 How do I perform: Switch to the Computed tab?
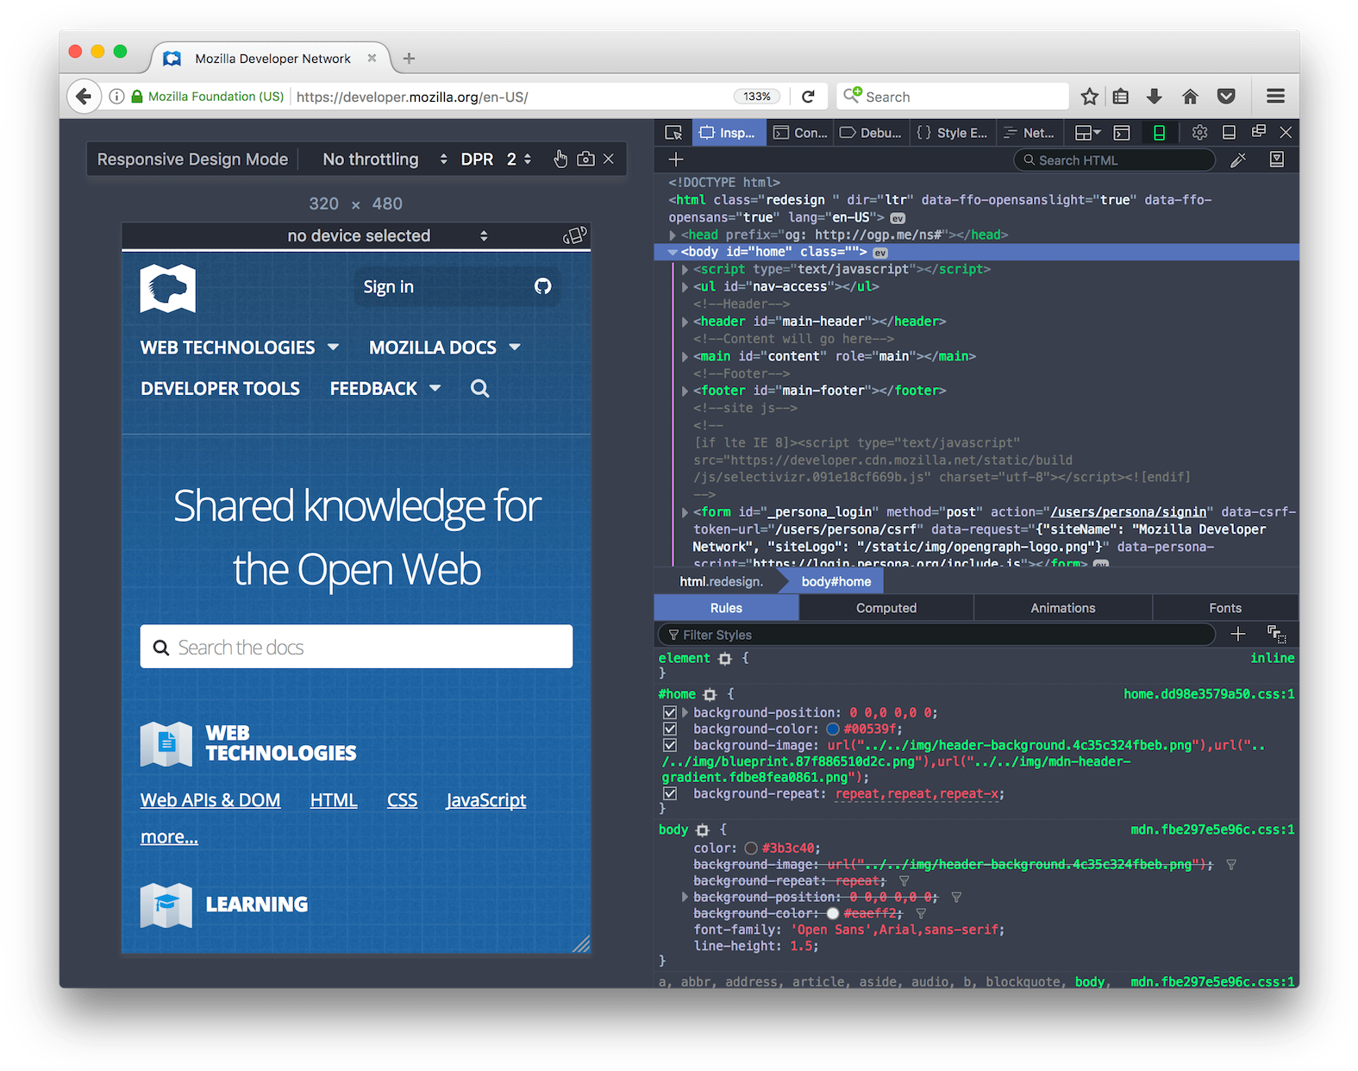coord(886,608)
